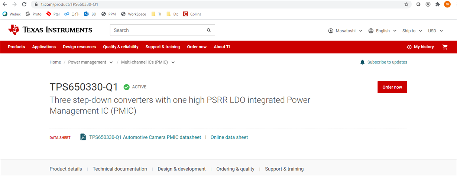Jump to the Support & training page tab
The width and height of the screenshot is (457, 176).
point(284,169)
